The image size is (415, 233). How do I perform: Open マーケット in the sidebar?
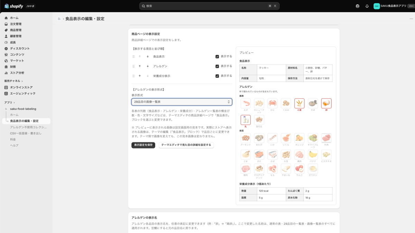[17, 61]
